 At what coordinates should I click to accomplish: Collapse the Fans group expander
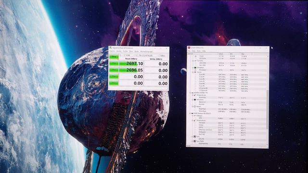coord(192,136)
